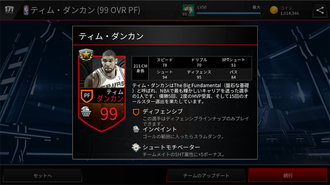This screenshot has width=330, height=185.
Task: Tap the share icon
Action: coord(320,10)
